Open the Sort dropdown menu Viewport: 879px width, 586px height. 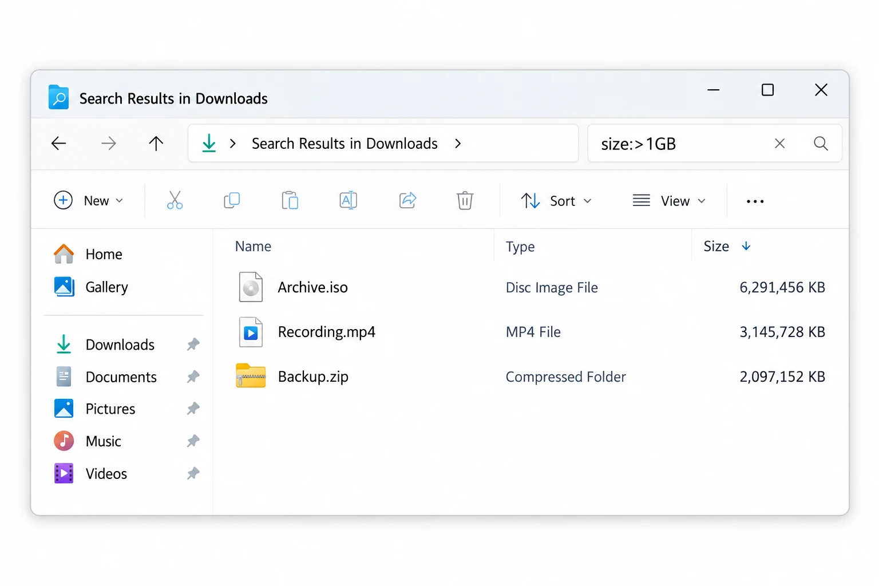[556, 201]
